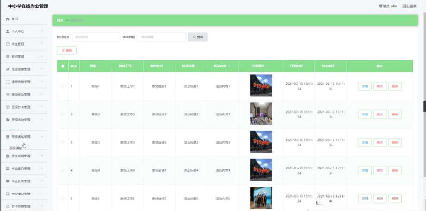
Task: Click the 首页 breadcrumb link
Action: [x=60, y=21]
